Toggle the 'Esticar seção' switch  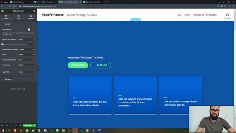[30, 30]
